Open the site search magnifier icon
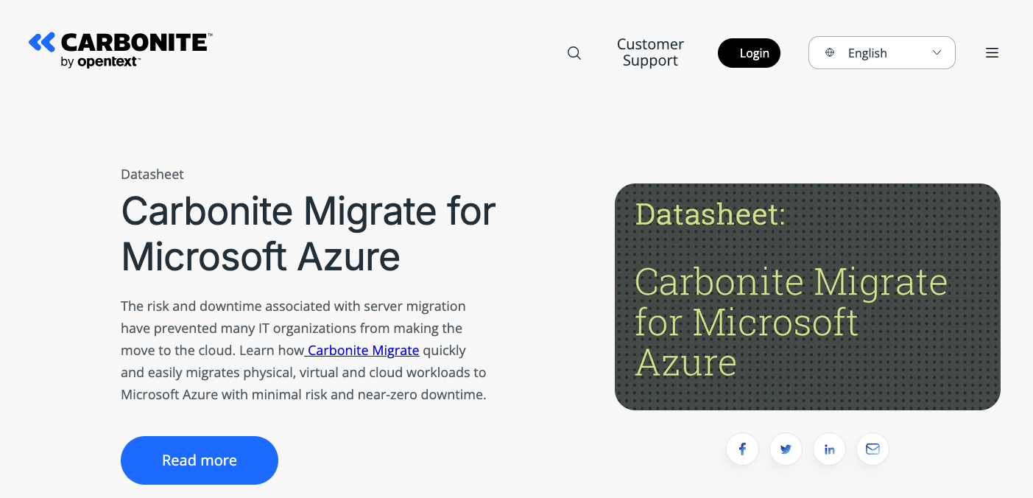 [x=574, y=53]
